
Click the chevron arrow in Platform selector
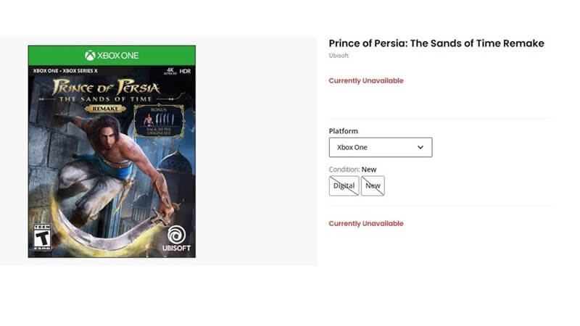[x=420, y=147]
